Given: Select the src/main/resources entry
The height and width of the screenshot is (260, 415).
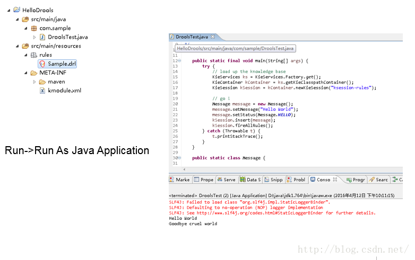Looking at the screenshot, I should coord(56,46).
